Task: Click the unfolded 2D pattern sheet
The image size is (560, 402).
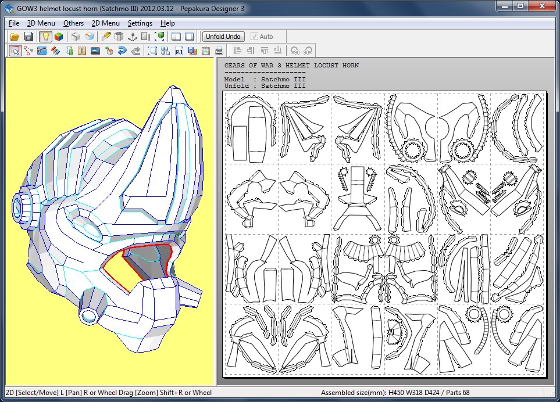Action: click(x=384, y=234)
